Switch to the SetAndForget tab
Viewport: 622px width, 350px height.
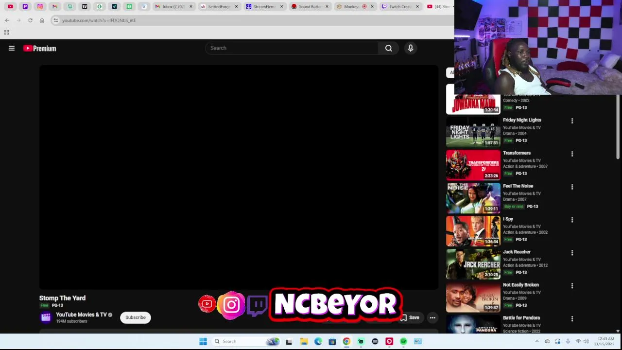[x=219, y=6]
